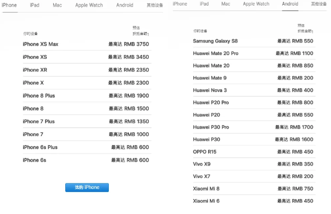Click the iPhone 8 device name
Viewport: 331px width, 214px height.
[x=33, y=108]
